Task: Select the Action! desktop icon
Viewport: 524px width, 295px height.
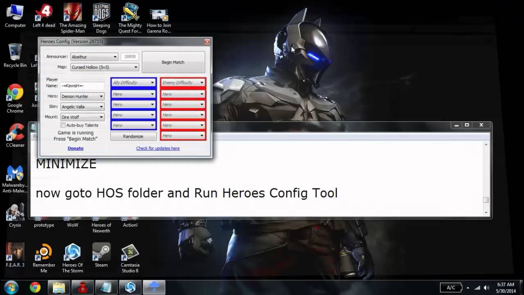Action: coord(130,225)
